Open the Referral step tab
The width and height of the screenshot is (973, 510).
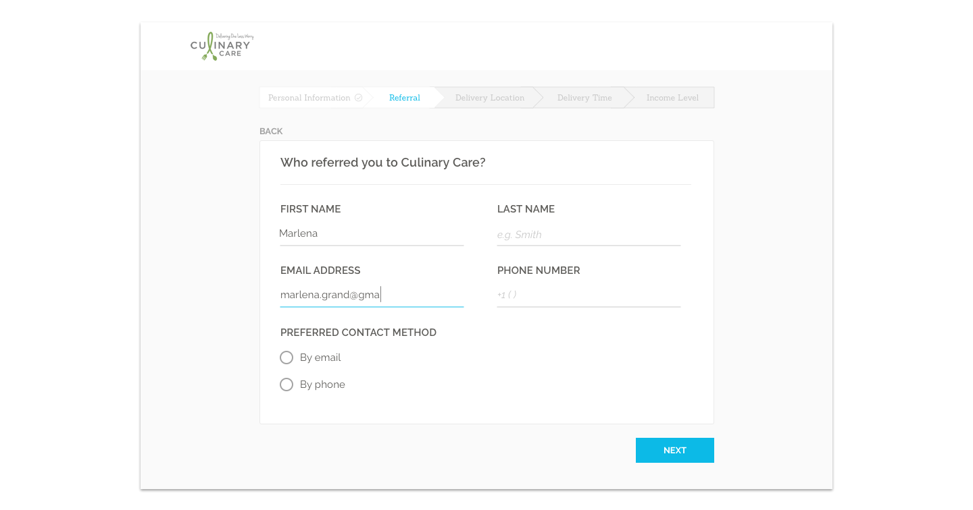[405, 98]
